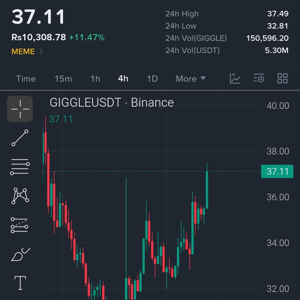Switch to the Time chart tab
Image resolution: width=300 pixels, height=300 pixels.
pos(26,79)
